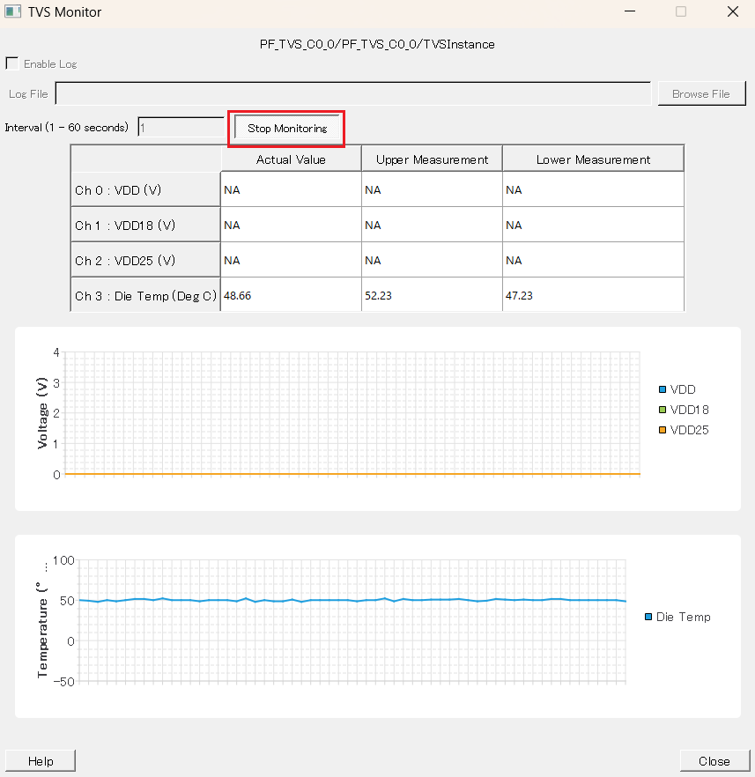Viewport: 755px width, 777px height.
Task: Click the blue Die Temp legend swatch
Action: coord(649,617)
